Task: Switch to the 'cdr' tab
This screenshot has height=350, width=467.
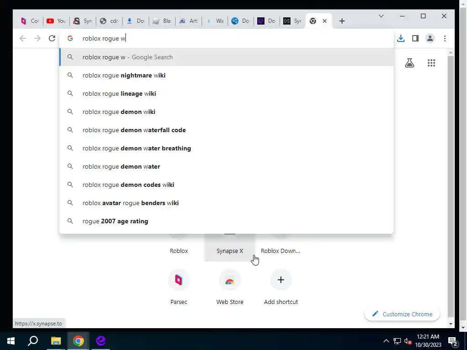Action: point(109,21)
